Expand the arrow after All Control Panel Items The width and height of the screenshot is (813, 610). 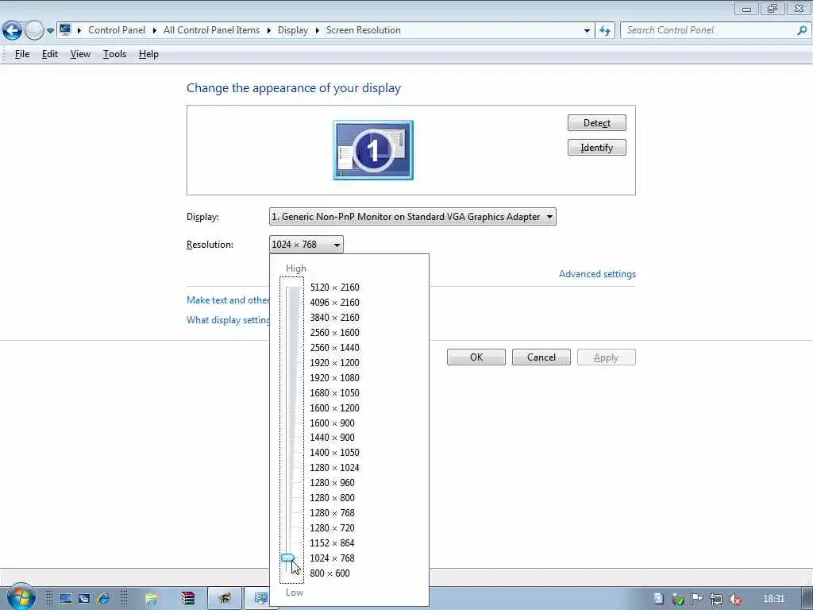pyautogui.click(x=268, y=30)
